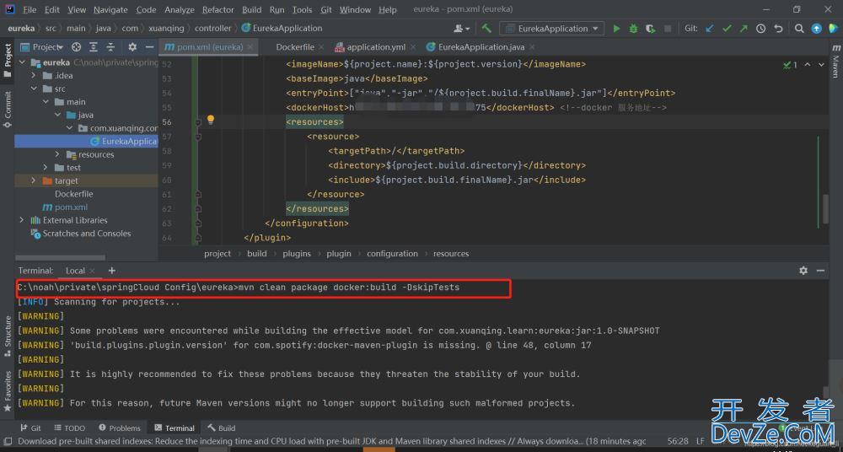Open inspections widget checkmark indicator
Screen dimensions: 843x452
click(x=791, y=65)
